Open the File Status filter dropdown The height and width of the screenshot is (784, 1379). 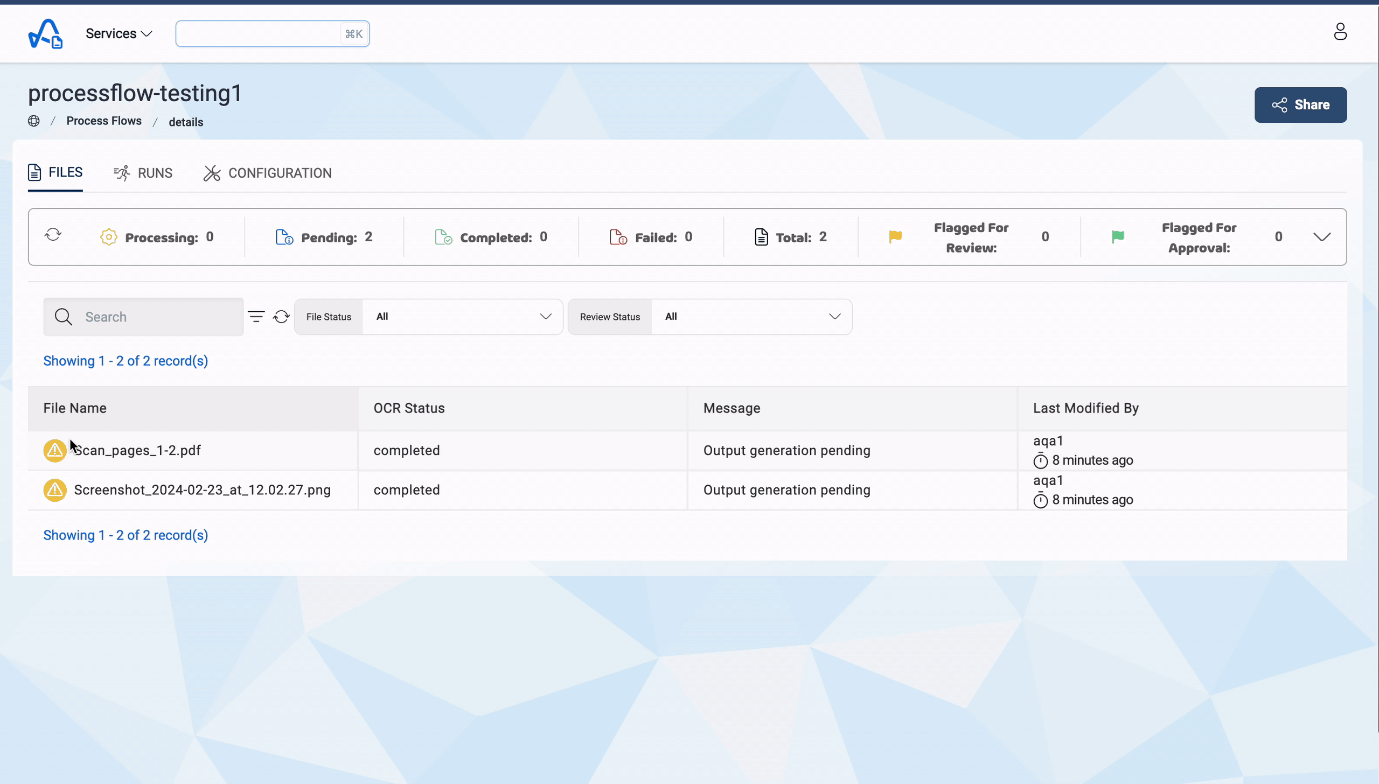point(462,316)
